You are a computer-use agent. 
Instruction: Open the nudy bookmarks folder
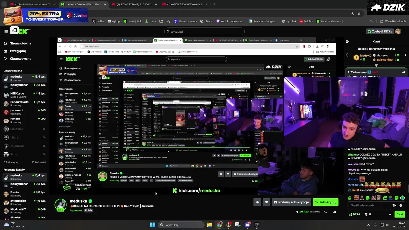[165, 21]
